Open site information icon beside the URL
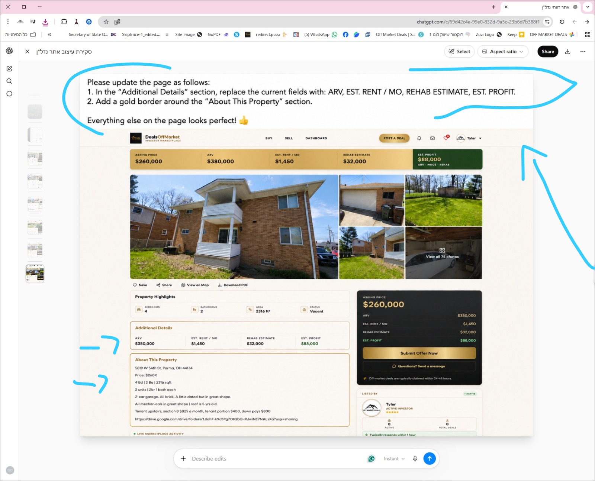The height and width of the screenshot is (481, 595). click(x=547, y=22)
